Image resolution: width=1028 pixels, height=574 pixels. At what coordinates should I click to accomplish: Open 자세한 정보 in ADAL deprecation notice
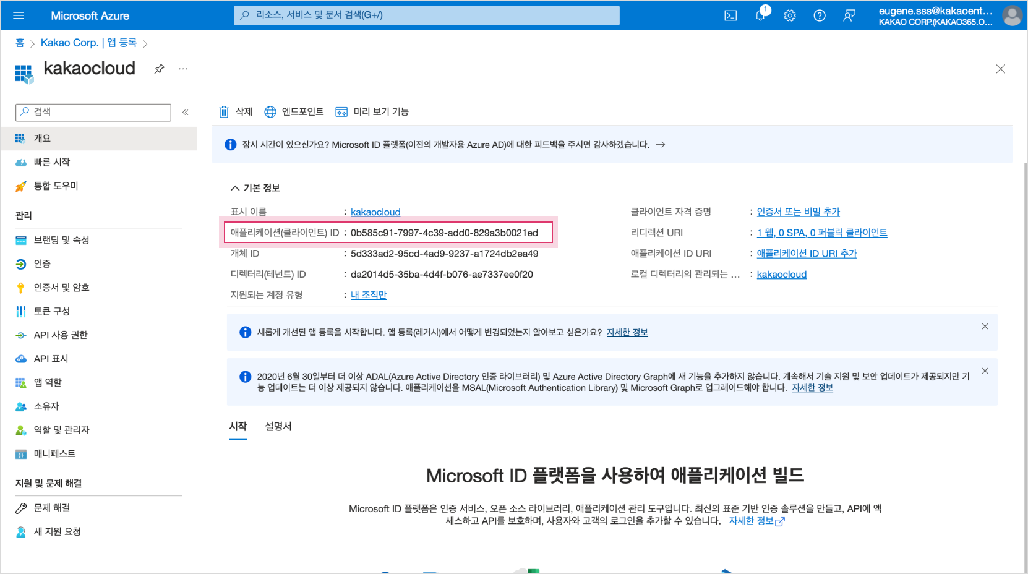813,388
